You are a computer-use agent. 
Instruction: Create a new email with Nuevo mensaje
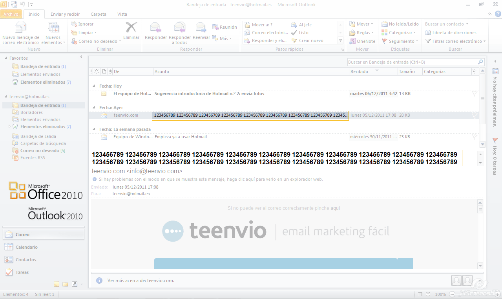click(x=20, y=33)
